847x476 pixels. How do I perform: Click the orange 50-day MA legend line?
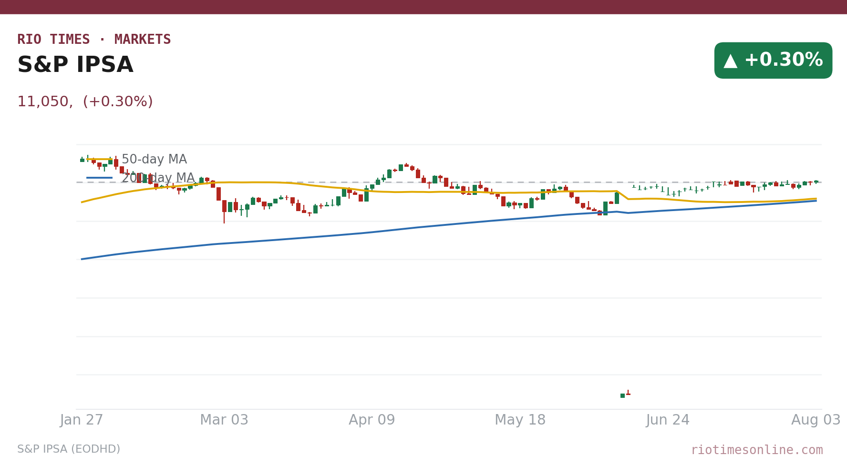100,160
